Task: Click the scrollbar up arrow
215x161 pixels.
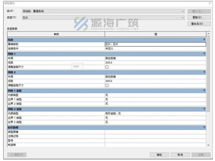Action: (208, 34)
